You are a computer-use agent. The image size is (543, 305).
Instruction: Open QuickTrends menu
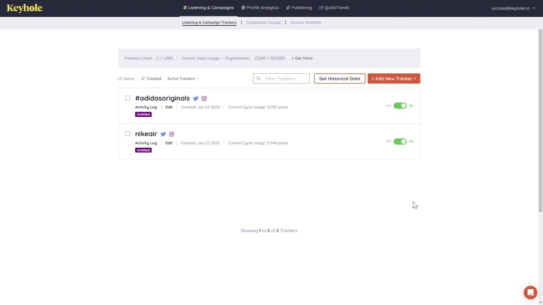[334, 8]
